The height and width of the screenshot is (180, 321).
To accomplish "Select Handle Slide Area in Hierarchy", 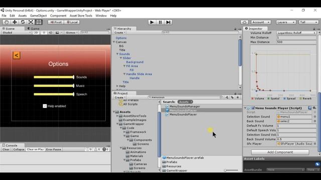I will pyautogui.click(x=139, y=74).
